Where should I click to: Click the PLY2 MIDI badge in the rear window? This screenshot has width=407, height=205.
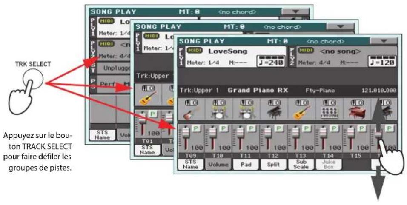107,44
